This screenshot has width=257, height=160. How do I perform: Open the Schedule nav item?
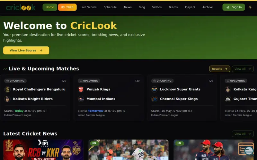click(110, 7)
